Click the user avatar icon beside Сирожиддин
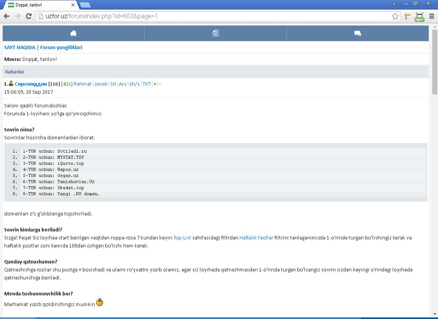Screen dimensions: 438x319 pos(11,84)
